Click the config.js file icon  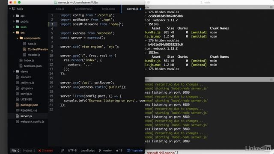tap(17, 94)
